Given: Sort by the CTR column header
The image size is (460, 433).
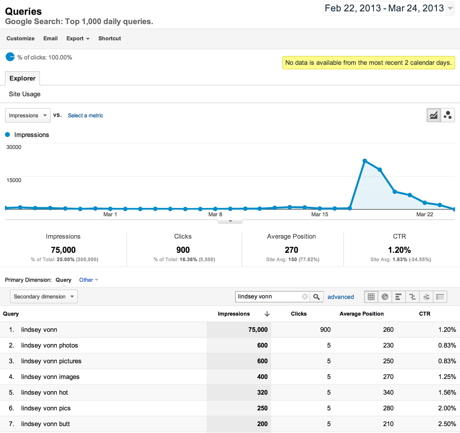Looking at the screenshot, I should pos(424,314).
